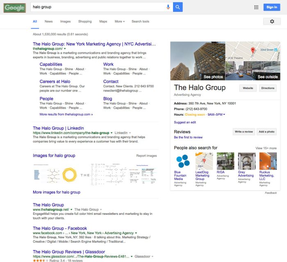Viewport: 287px width, 262px height.
Task: Open the Capabilities sitelink
Action: (x=51, y=64)
